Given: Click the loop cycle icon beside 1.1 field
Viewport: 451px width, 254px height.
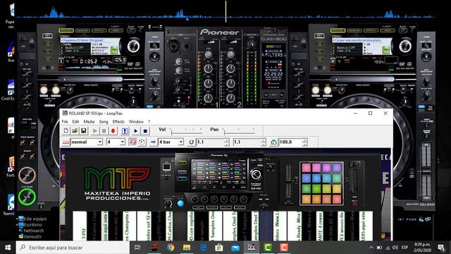Looking at the screenshot, I should point(192,142).
